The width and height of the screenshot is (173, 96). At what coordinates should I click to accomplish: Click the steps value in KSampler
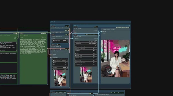click(x=60, y=62)
